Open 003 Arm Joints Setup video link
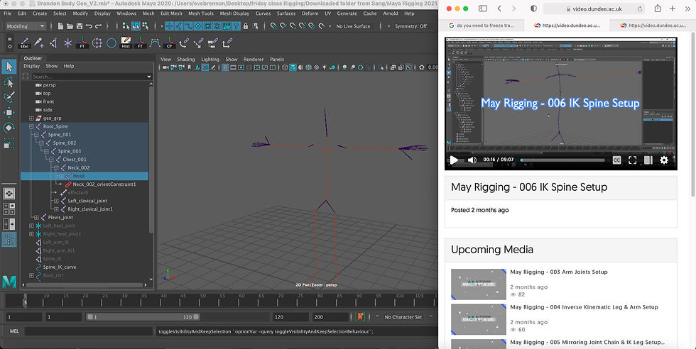The height and width of the screenshot is (349, 696). coord(558,272)
